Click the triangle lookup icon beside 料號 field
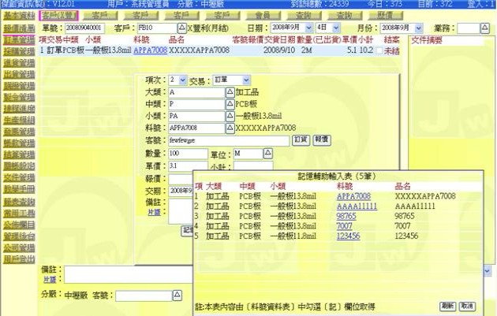497x316 pixels. tap(230, 128)
